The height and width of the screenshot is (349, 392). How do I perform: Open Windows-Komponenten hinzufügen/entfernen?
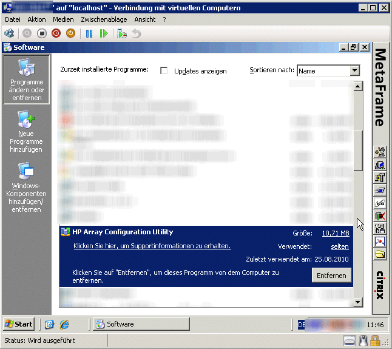[26, 188]
